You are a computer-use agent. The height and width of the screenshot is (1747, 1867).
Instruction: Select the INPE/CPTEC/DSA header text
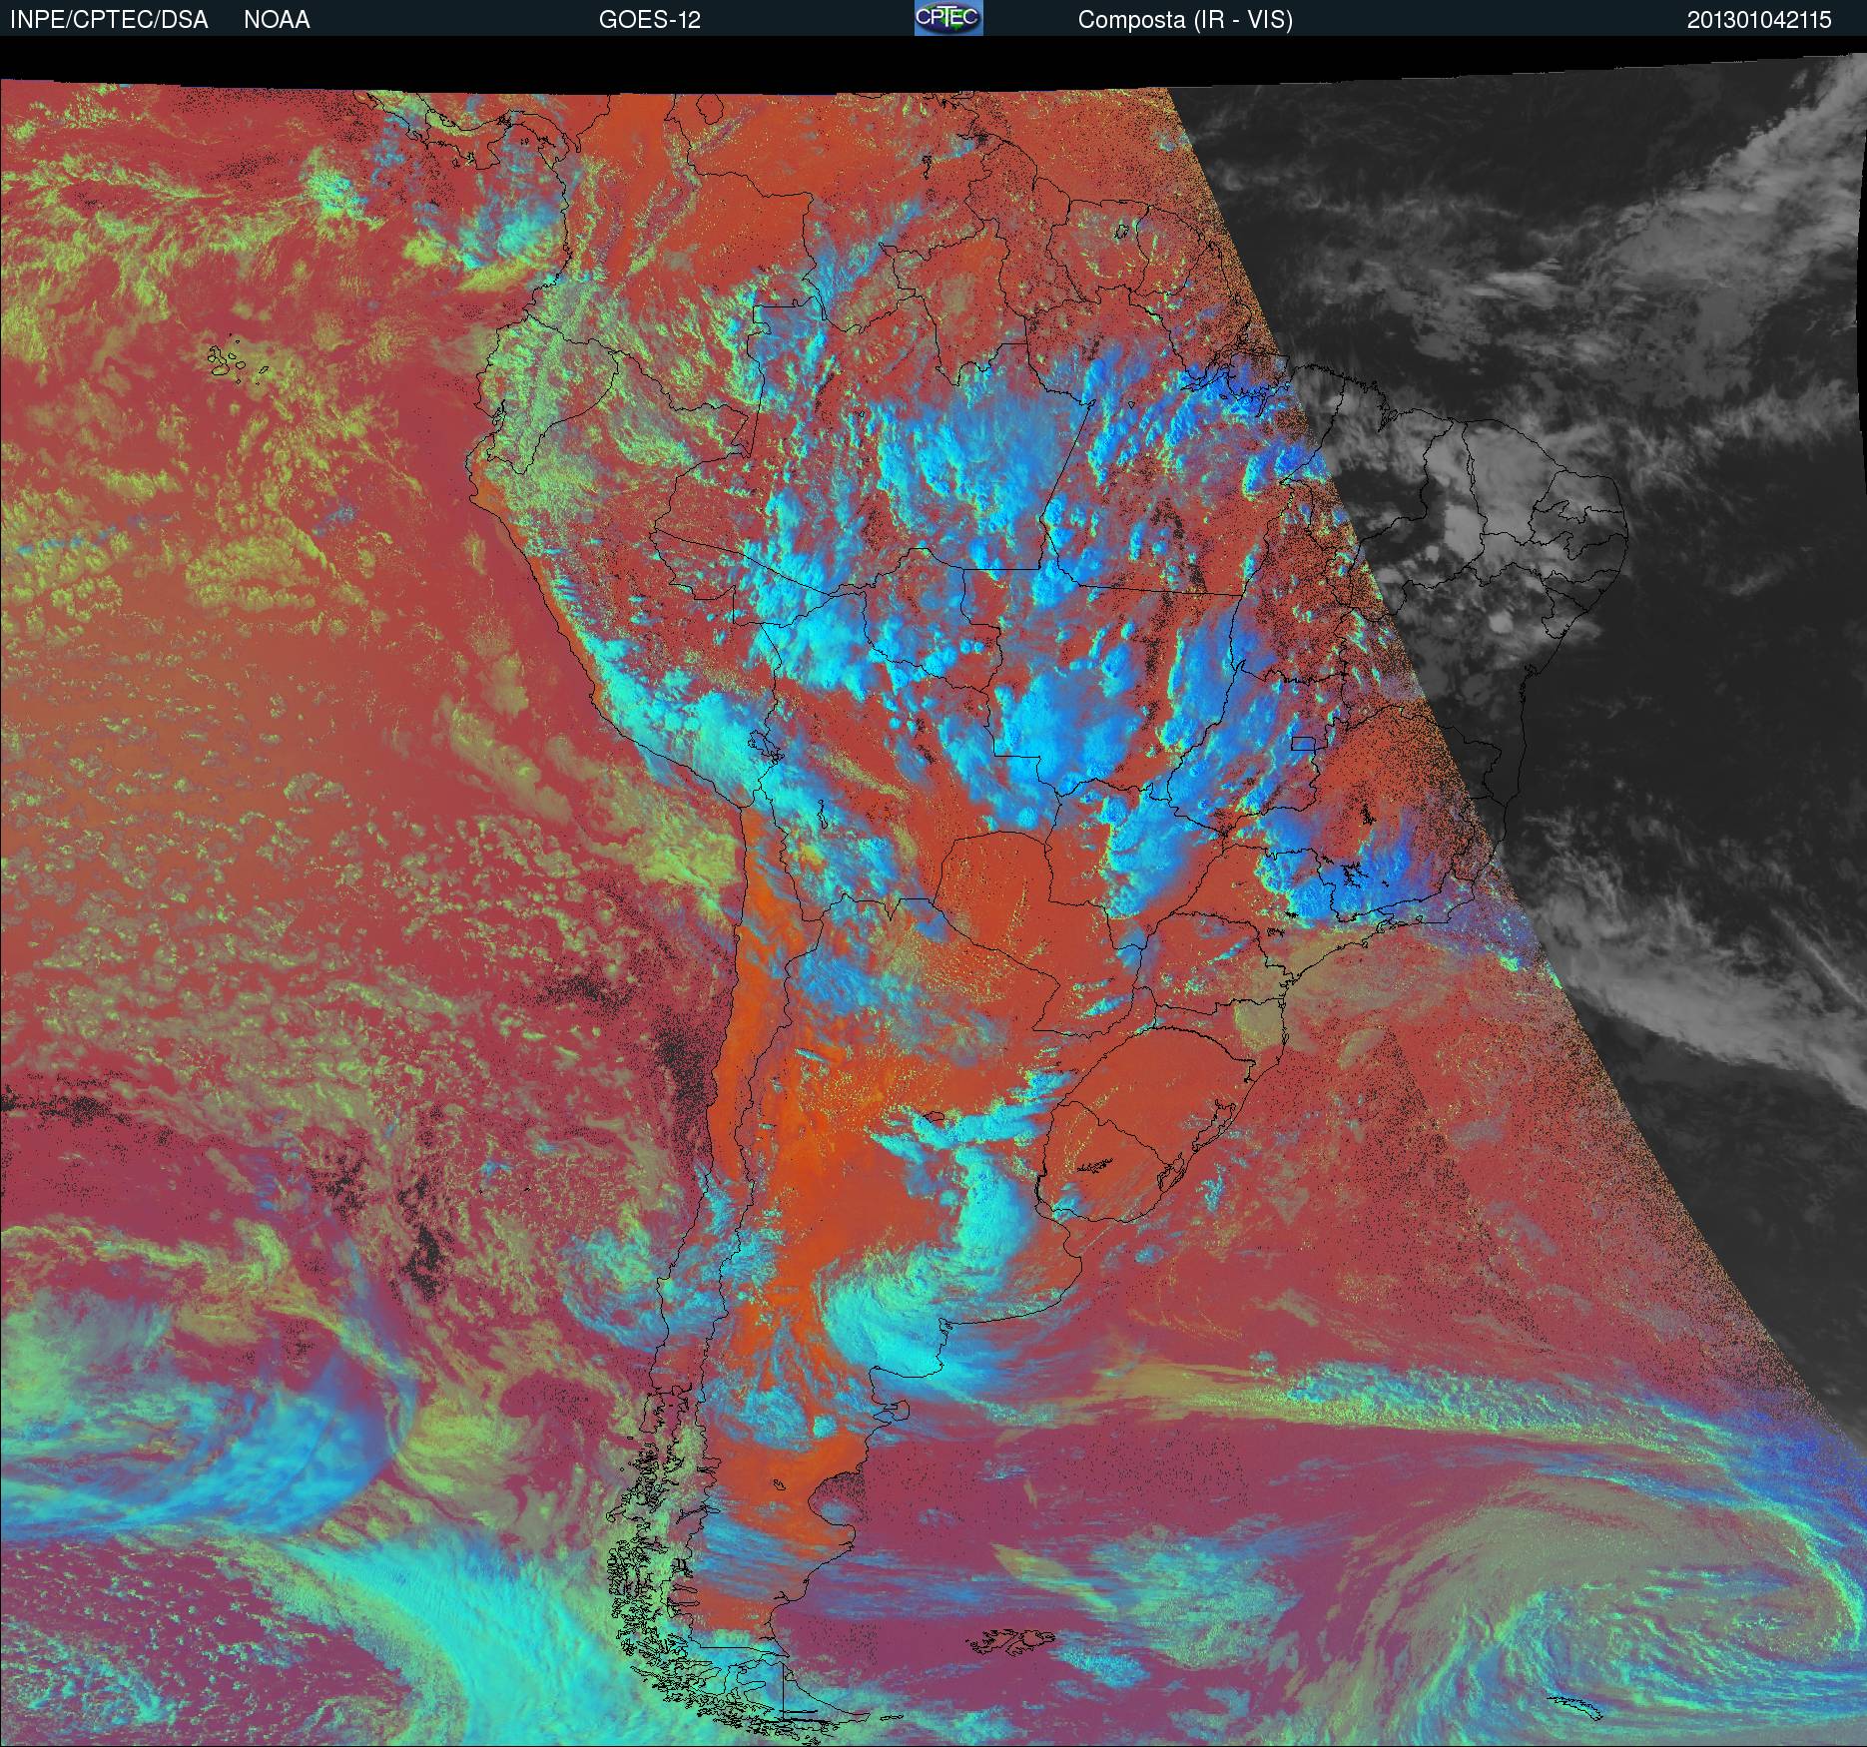click(x=109, y=20)
